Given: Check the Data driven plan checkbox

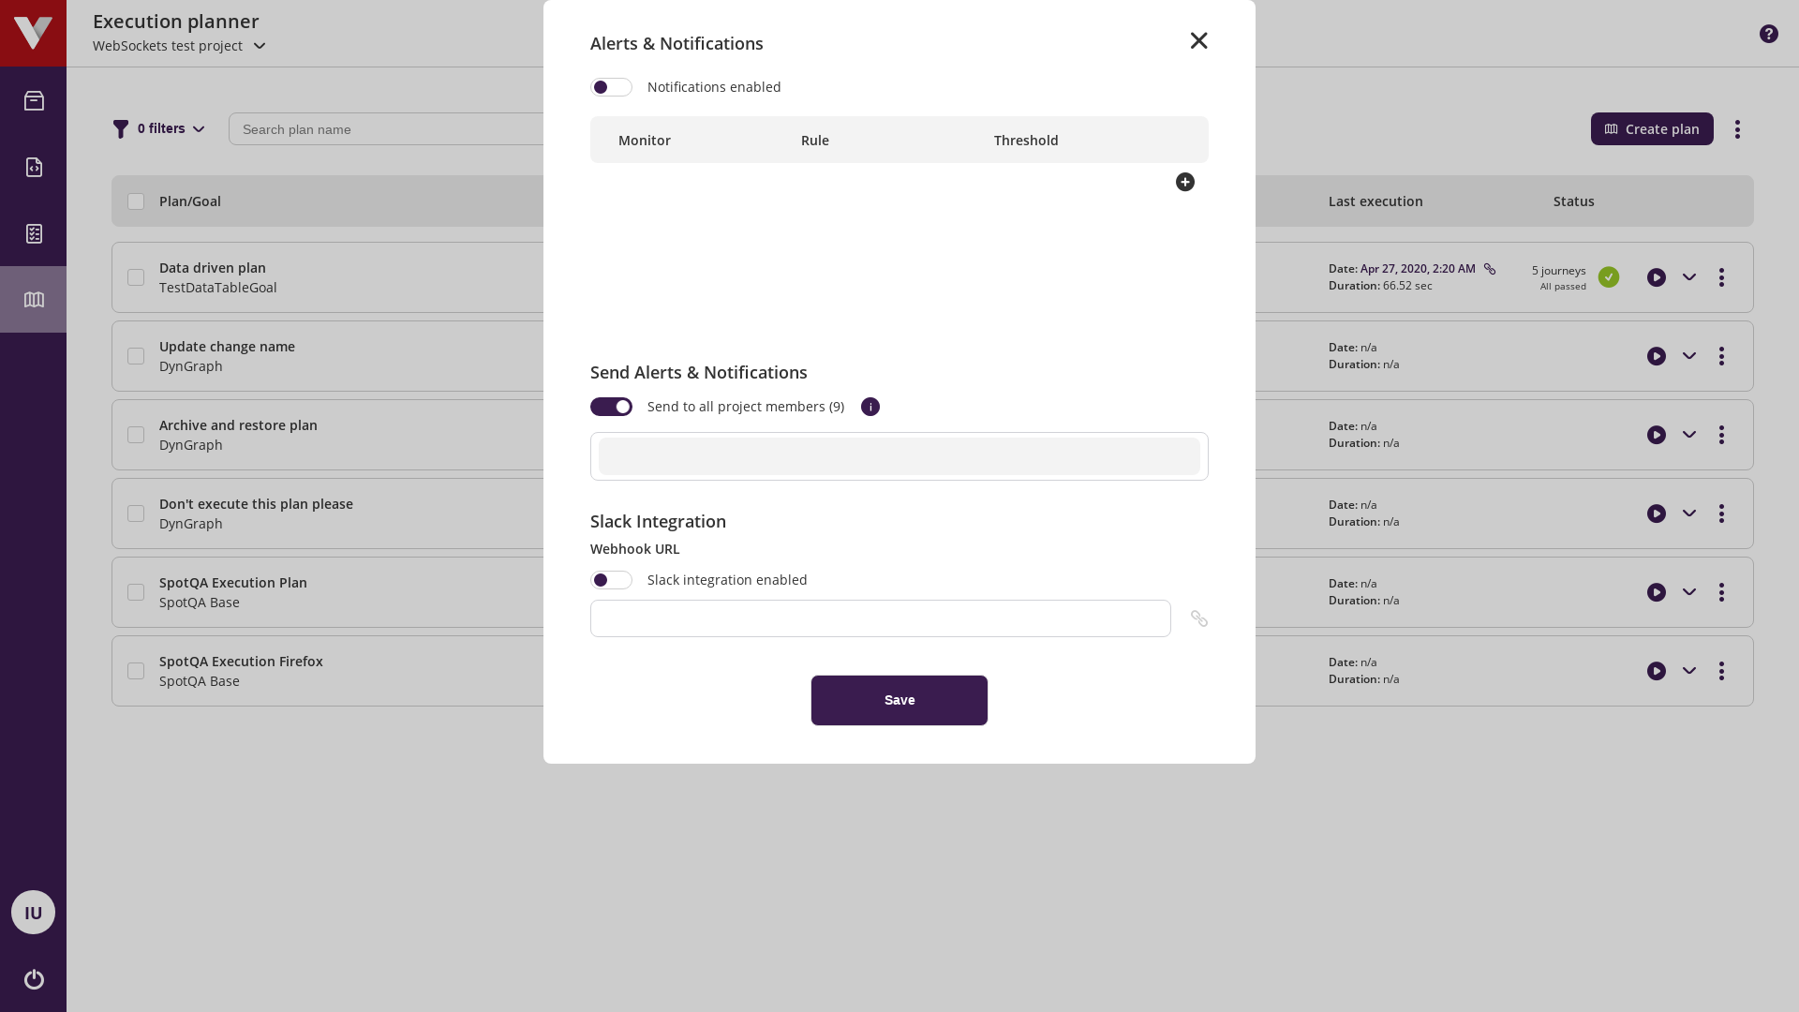Looking at the screenshot, I should [x=135, y=277].
